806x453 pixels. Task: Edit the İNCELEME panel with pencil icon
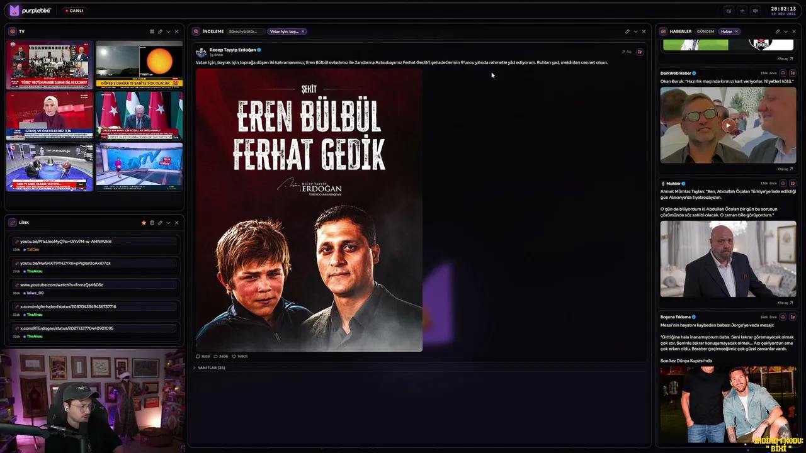(627, 31)
